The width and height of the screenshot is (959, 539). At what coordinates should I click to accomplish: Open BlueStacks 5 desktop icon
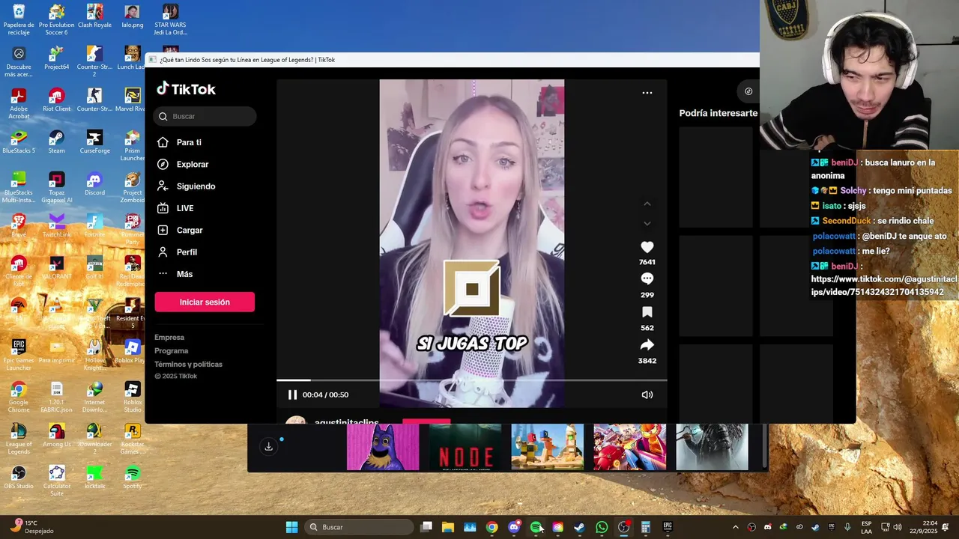point(19,141)
